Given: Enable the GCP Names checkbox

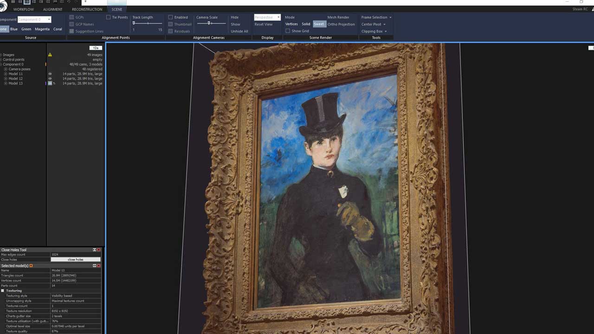Looking at the screenshot, I should (x=72, y=24).
